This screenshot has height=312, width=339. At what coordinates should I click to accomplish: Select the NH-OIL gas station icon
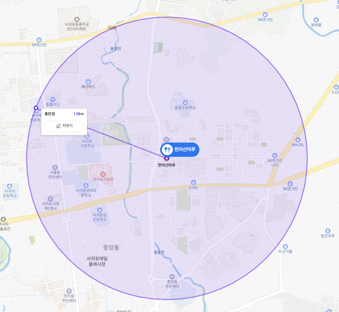click(298, 140)
